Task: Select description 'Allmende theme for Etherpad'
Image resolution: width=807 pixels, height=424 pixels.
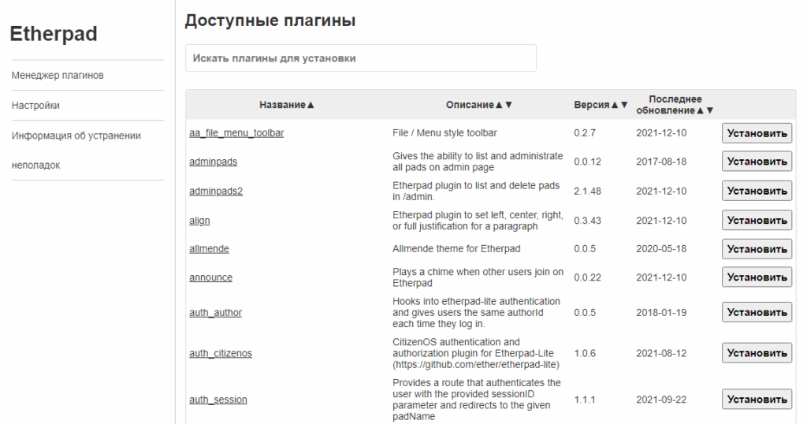Action: pyautogui.click(x=456, y=248)
